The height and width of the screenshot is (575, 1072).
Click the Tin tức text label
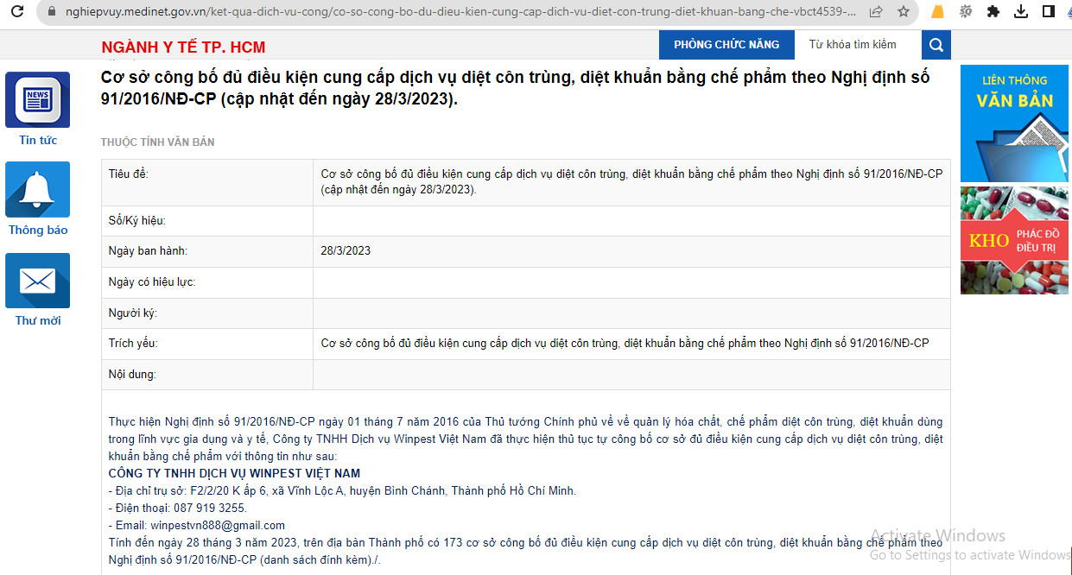(x=38, y=141)
